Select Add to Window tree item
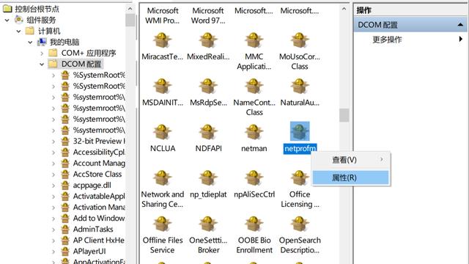The width and height of the screenshot is (469, 264). click(99, 219)
